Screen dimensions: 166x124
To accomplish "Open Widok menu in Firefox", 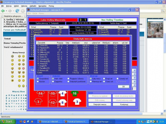I will (16, 6).
